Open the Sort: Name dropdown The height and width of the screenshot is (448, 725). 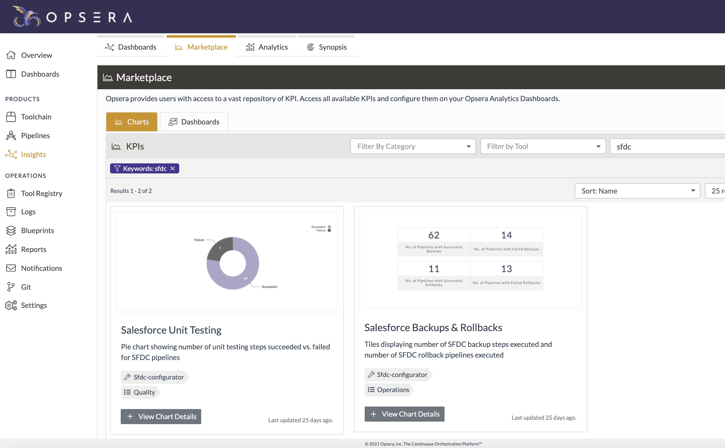click(x=637, y=191)
